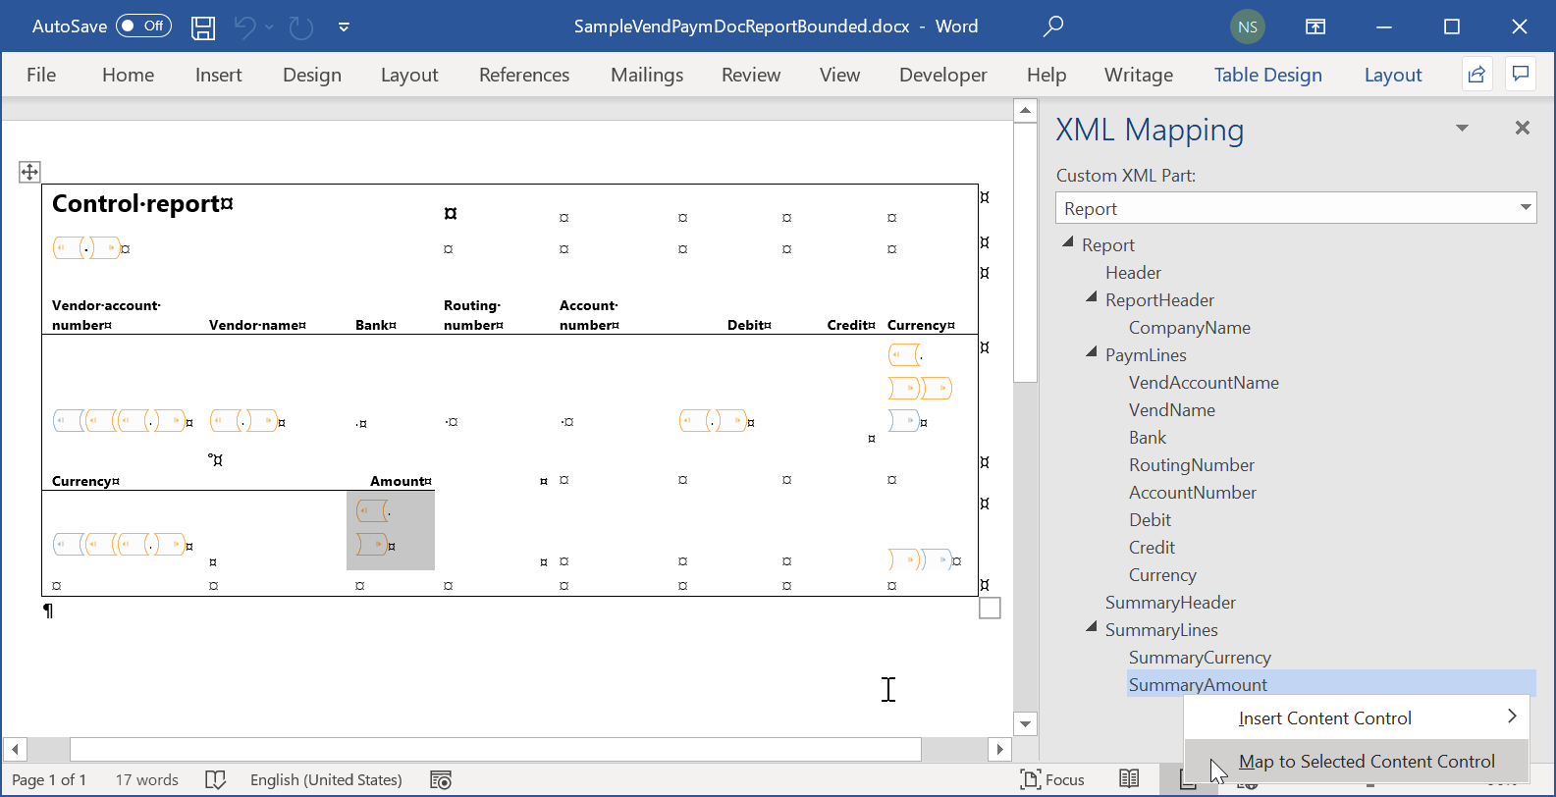Viewport: 1556px width, 797px height.
Task: Switch to the View tab
Action: [839, 75]
